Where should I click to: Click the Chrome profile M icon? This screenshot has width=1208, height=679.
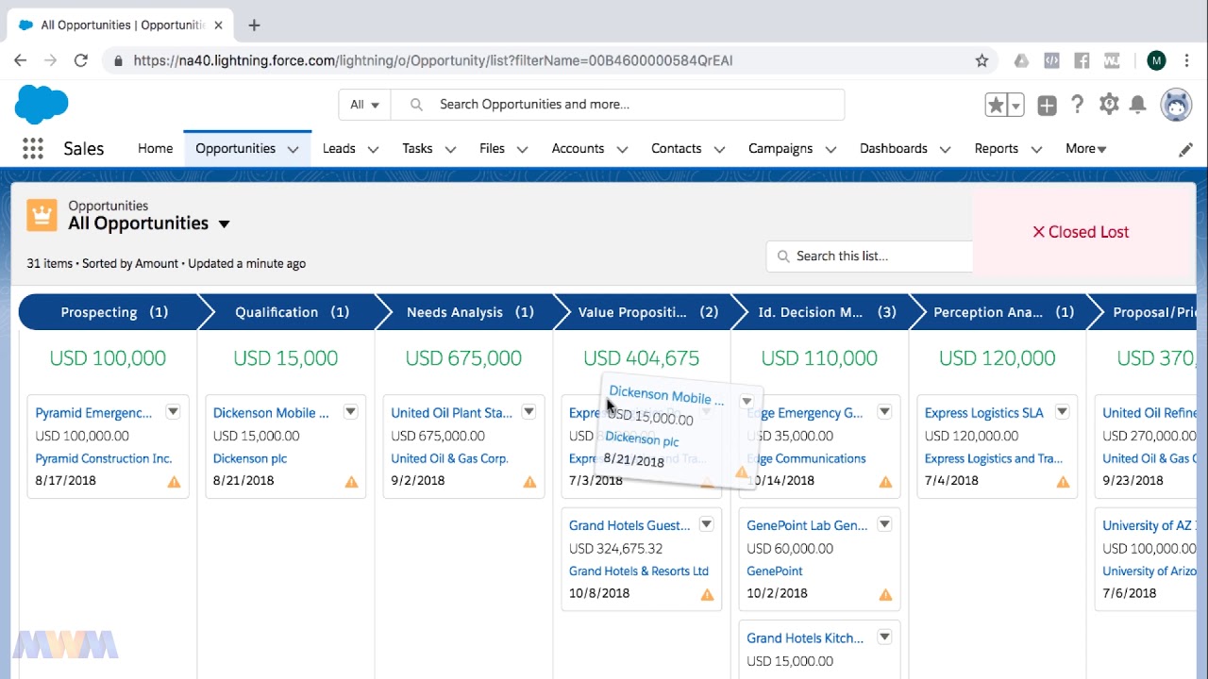(x=1156, y=60)
